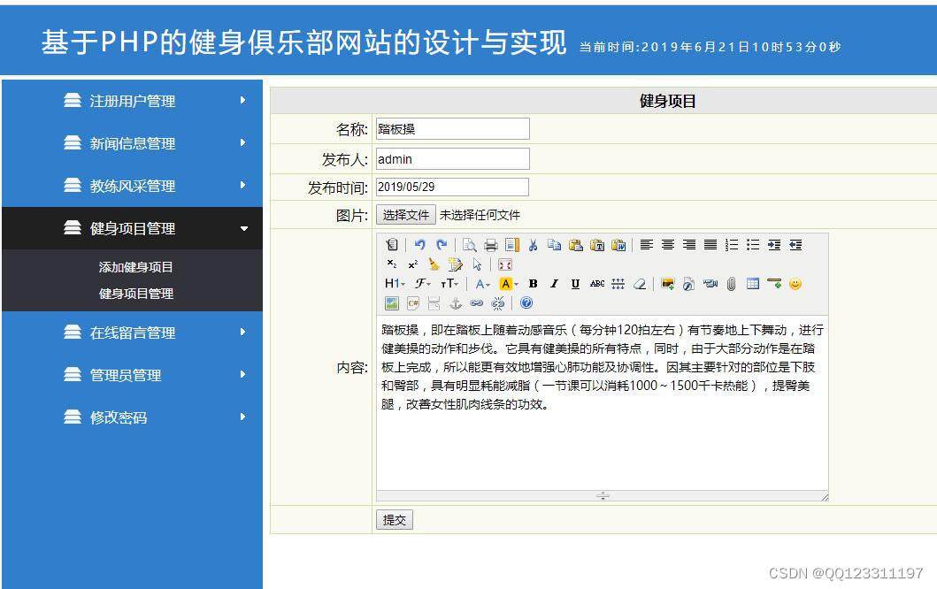This screenshot has height=589, width=937.
Task: Redo the last undone edit
Action: [x=442, y=245]
